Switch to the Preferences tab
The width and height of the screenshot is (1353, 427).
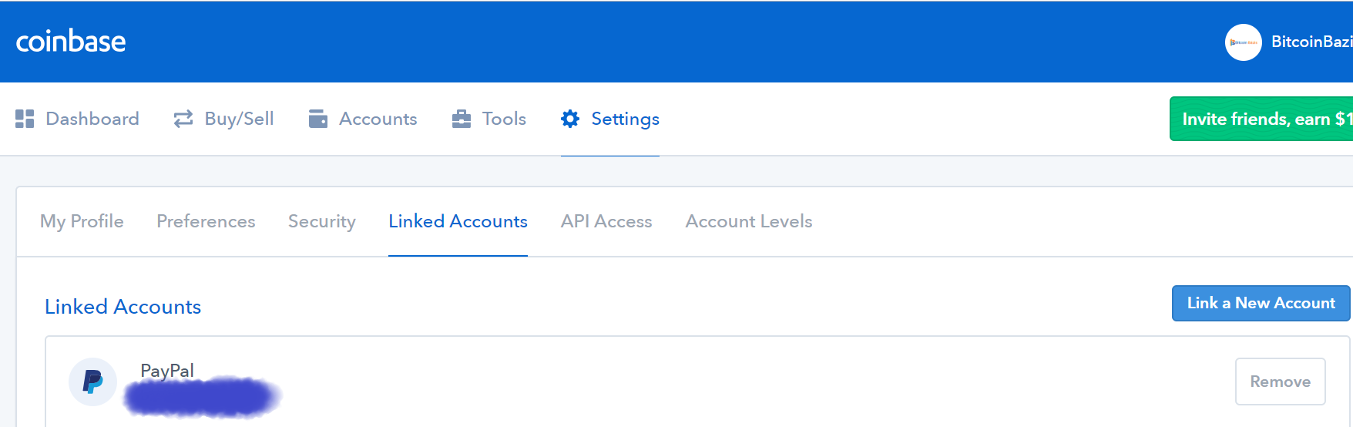pos(206,222)
